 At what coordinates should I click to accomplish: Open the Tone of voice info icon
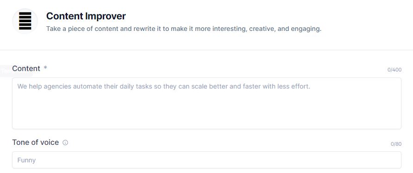[65, 143]
